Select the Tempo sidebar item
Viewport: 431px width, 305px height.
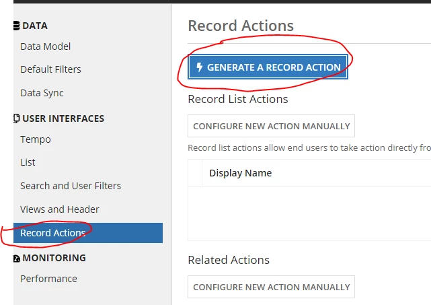[x=36, y=139]
